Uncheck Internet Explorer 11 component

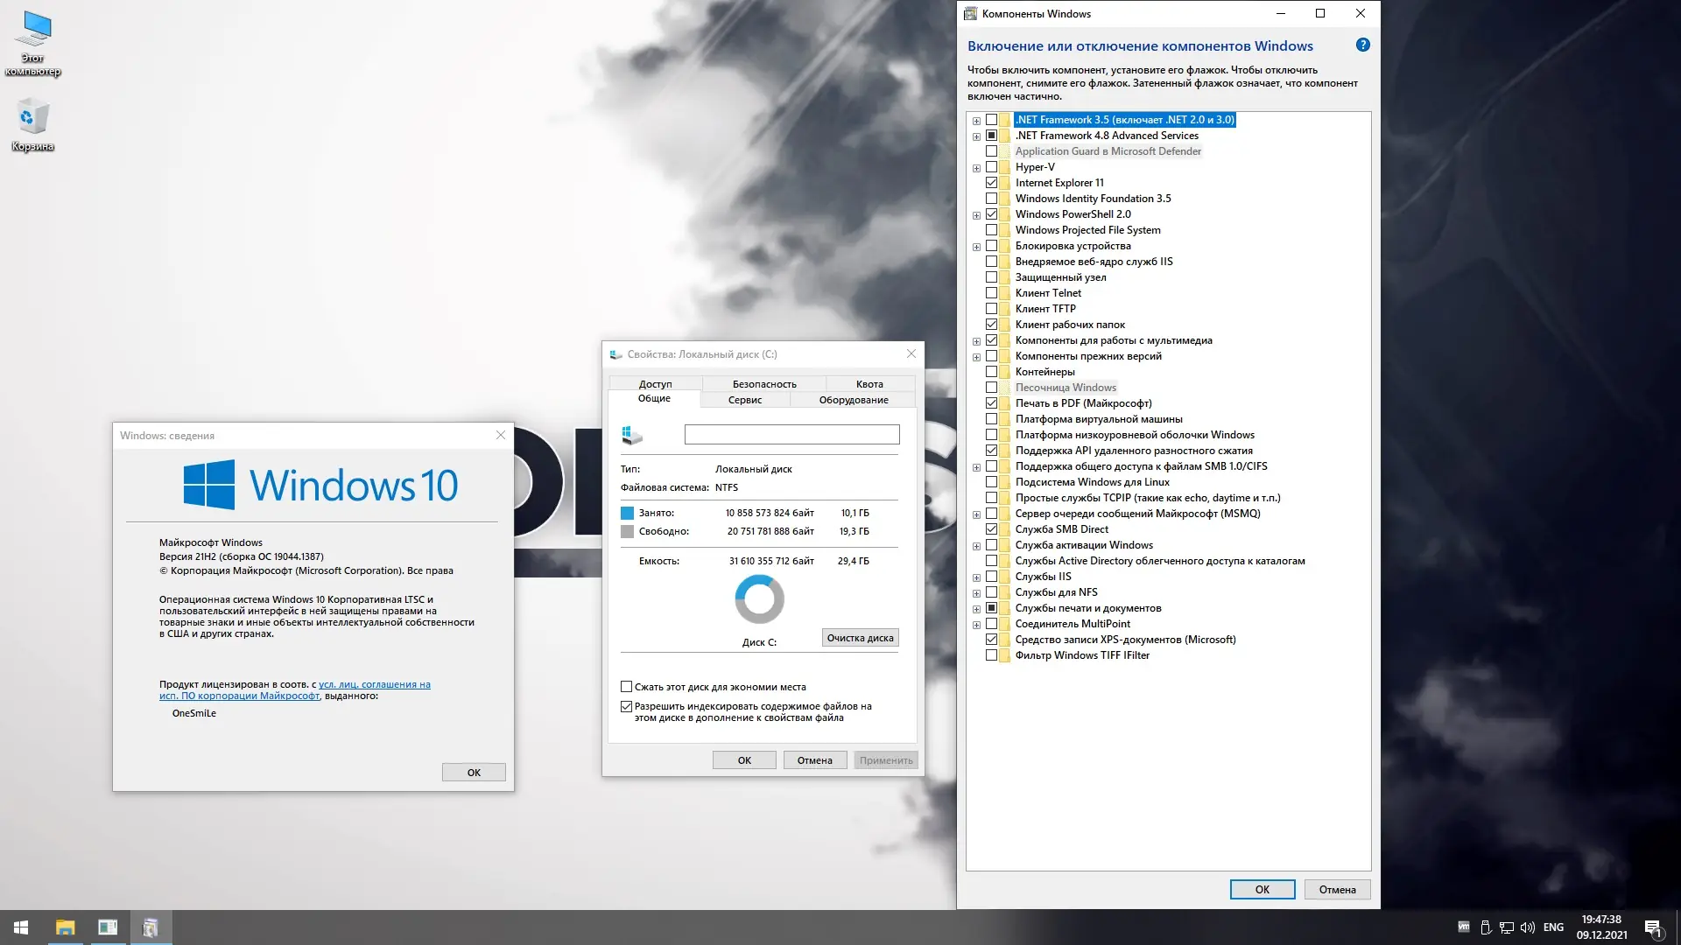pos(992,183)
